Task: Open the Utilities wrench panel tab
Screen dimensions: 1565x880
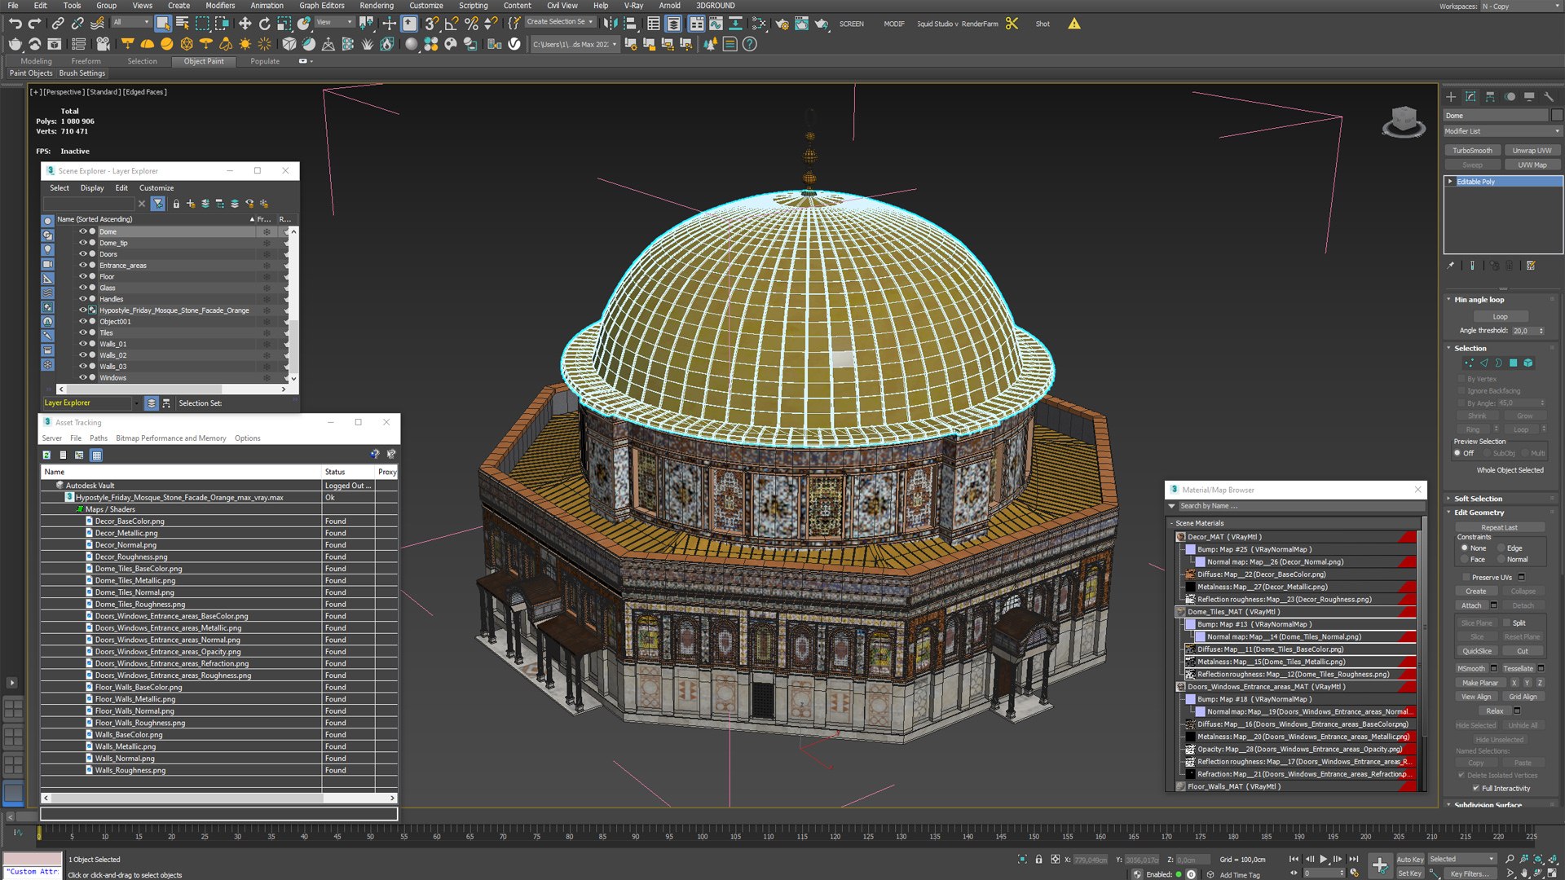Action: 1549,97
